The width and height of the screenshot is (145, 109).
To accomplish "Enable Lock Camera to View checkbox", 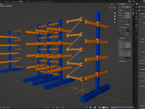I will coord(125,35).
